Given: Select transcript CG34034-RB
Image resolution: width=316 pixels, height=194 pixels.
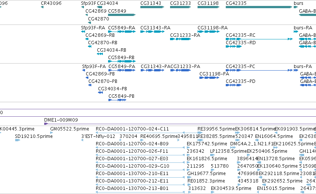Looking at the screenshot, I should (100, 54).
